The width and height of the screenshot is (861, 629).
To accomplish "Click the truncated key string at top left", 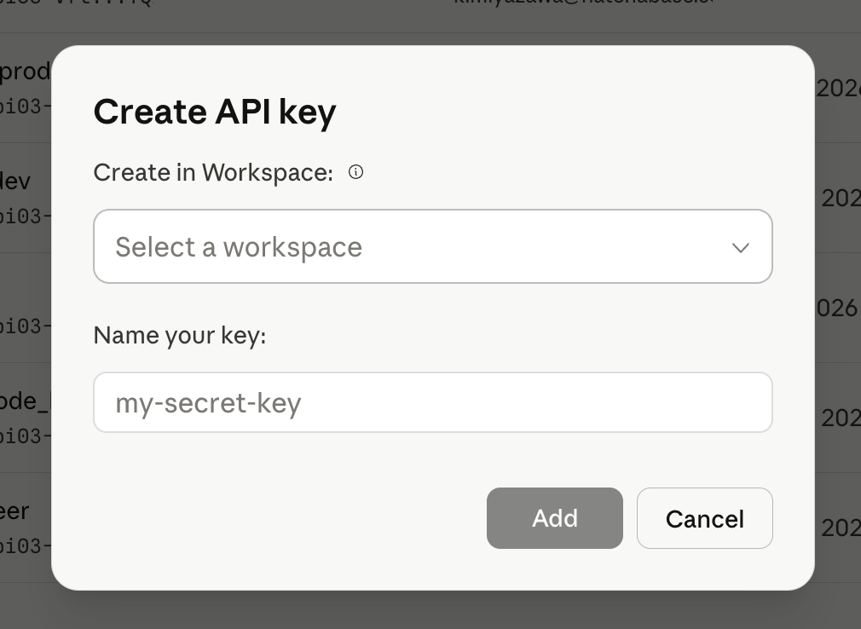I will tap(77, 3).
